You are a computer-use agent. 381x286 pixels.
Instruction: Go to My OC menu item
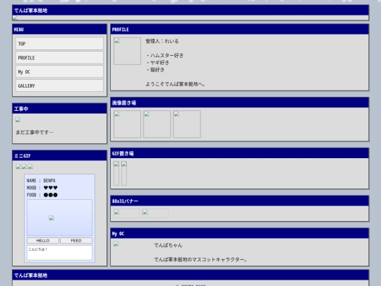coord(59,72)
